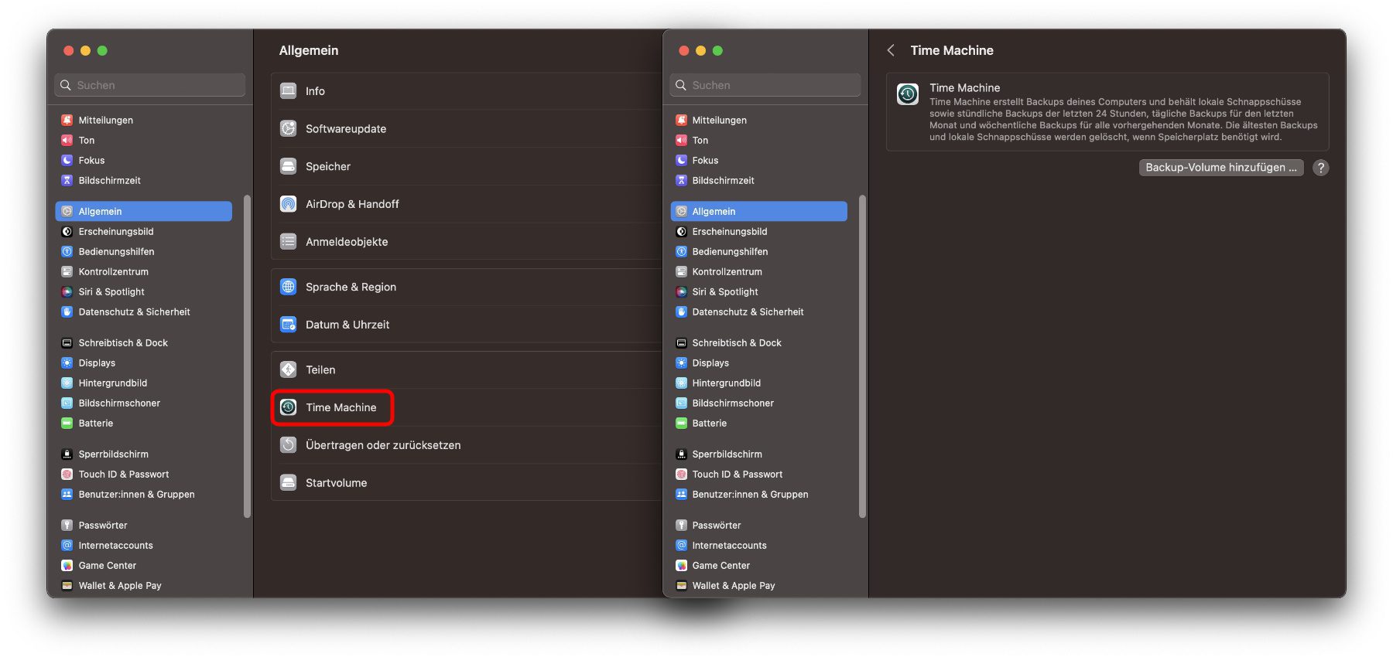Open the Info row in Allgemein
This screenshot has width=1393, height=657.
pyautogui.click(x=464, y=91)
